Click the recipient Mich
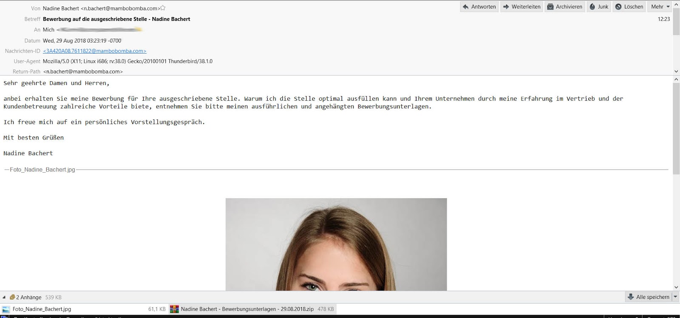 click(48, 30)
